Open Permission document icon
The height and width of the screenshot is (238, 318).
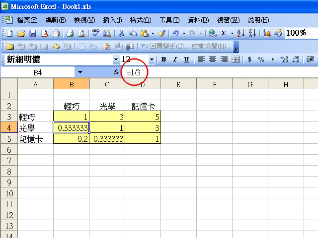pyautogui.click(x=44, y=33)
